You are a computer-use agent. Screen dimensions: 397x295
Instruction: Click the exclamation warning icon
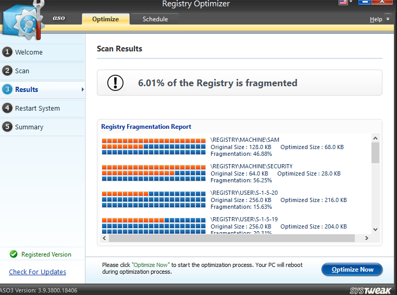tap(115, 83)
